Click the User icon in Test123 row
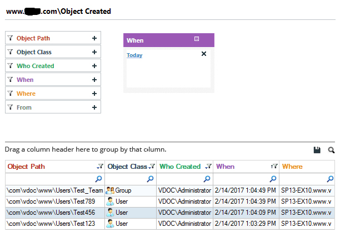 point(110,224)
